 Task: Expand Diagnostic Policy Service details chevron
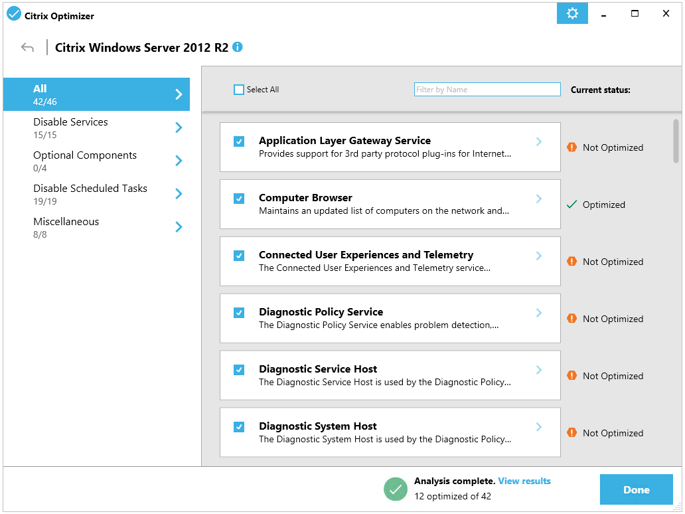[x=539, y=313]
